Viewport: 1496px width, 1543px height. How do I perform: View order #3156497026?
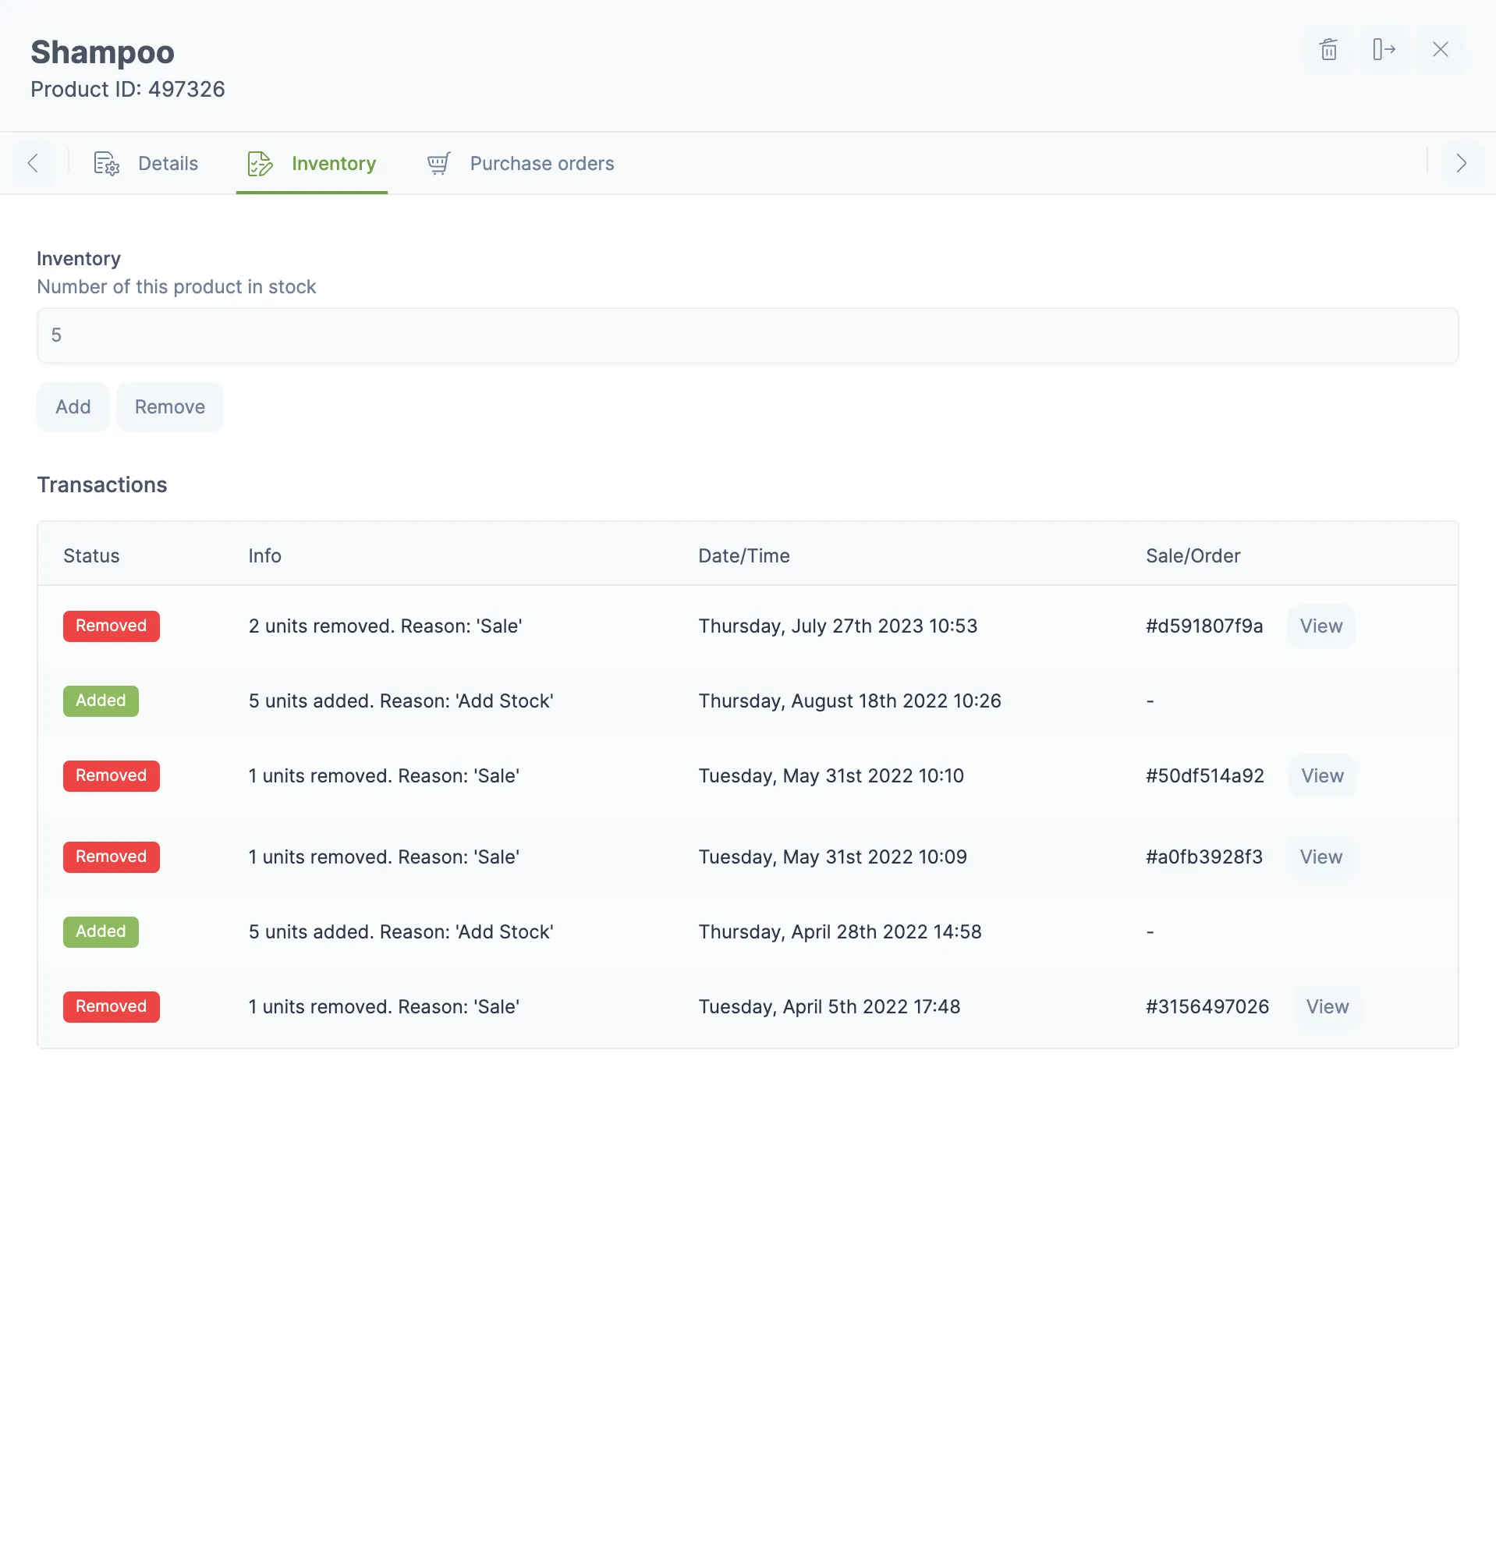click(x=1327, y=1006)
